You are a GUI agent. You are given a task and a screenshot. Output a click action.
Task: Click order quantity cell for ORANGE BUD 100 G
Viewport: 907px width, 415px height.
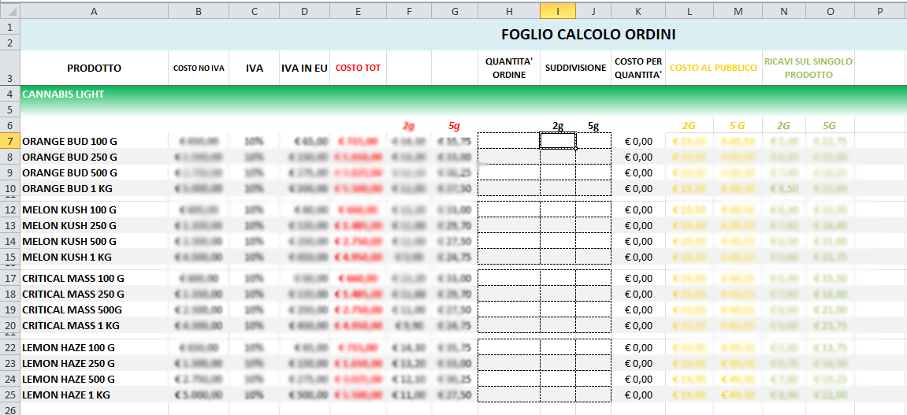509,141
